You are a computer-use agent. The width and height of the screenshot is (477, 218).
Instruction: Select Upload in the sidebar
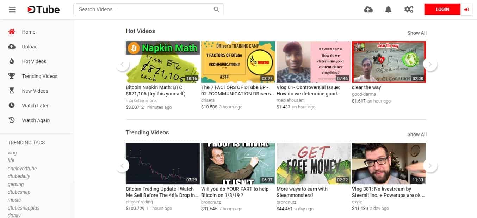tap(30, 47)
